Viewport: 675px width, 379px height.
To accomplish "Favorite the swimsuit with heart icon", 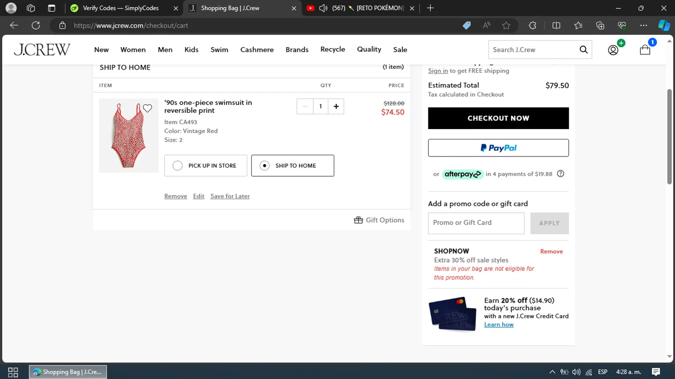I will (x=148, y=108).
